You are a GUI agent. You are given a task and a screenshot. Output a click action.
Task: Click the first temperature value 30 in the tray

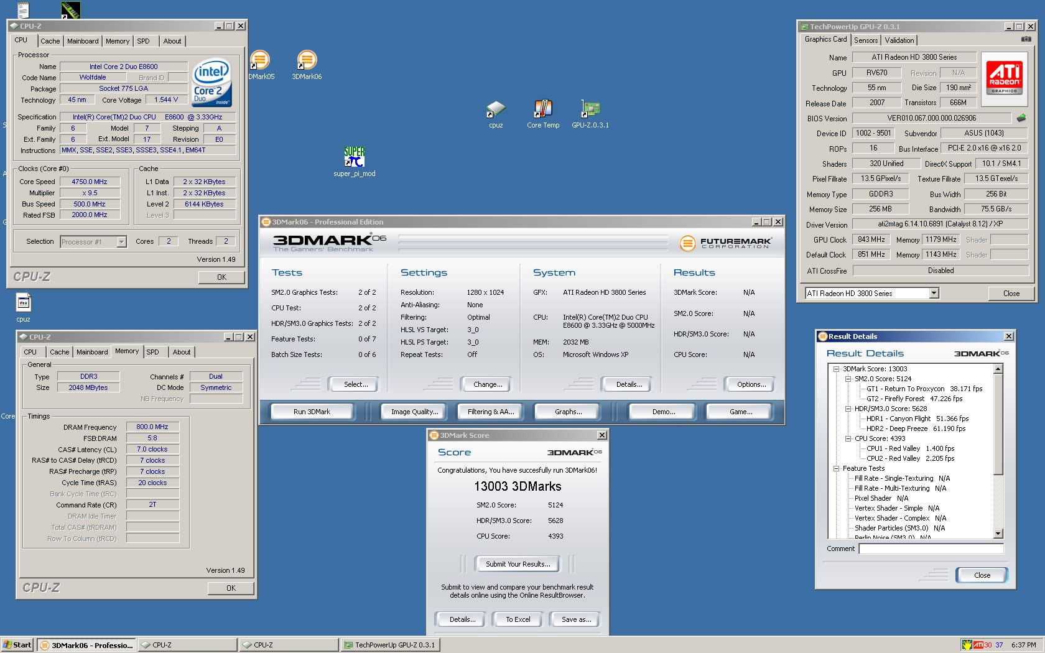(x=988, y=645)
